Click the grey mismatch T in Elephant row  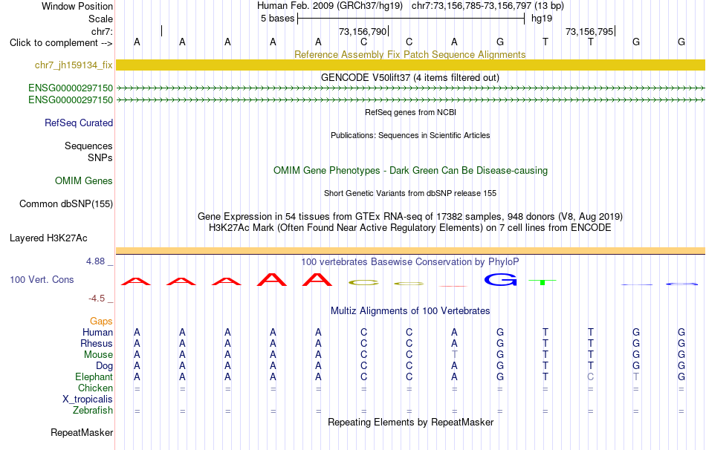635,377
